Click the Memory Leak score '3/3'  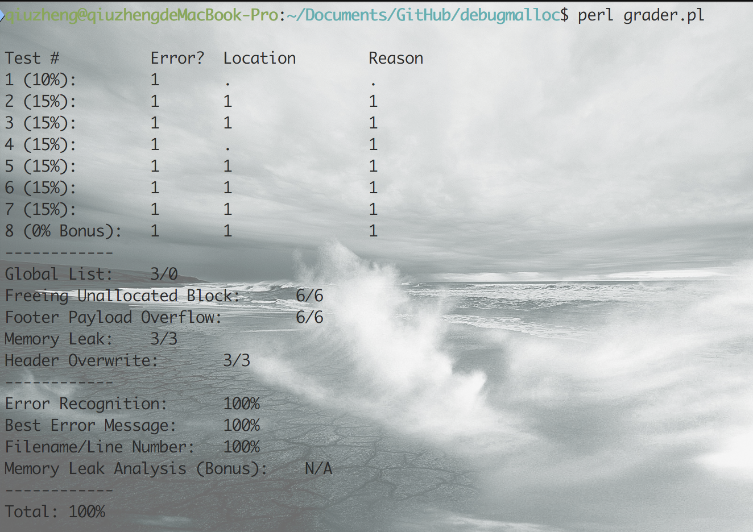[x=164, y=339]
